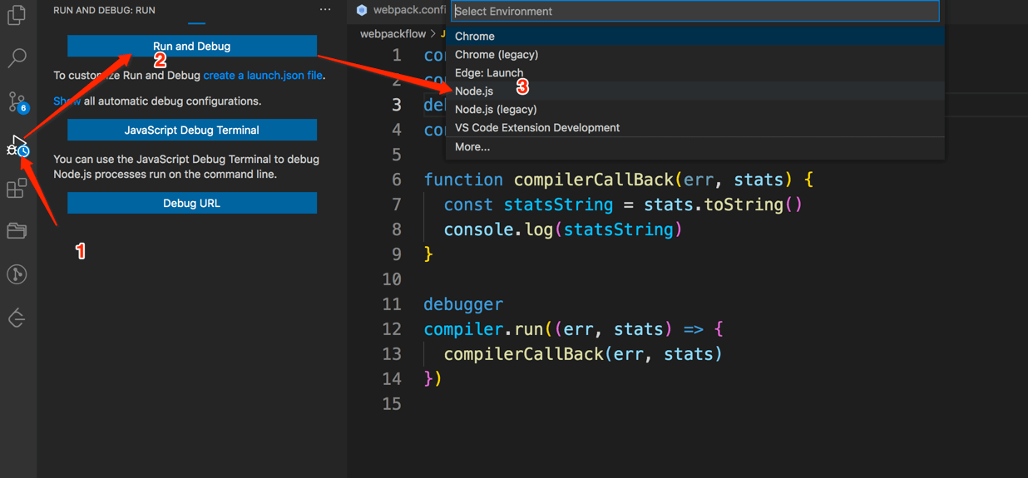This screenshot has width=1028, height=478.
Task: Focus the Select Environment input field
Action: coord(695,12)
